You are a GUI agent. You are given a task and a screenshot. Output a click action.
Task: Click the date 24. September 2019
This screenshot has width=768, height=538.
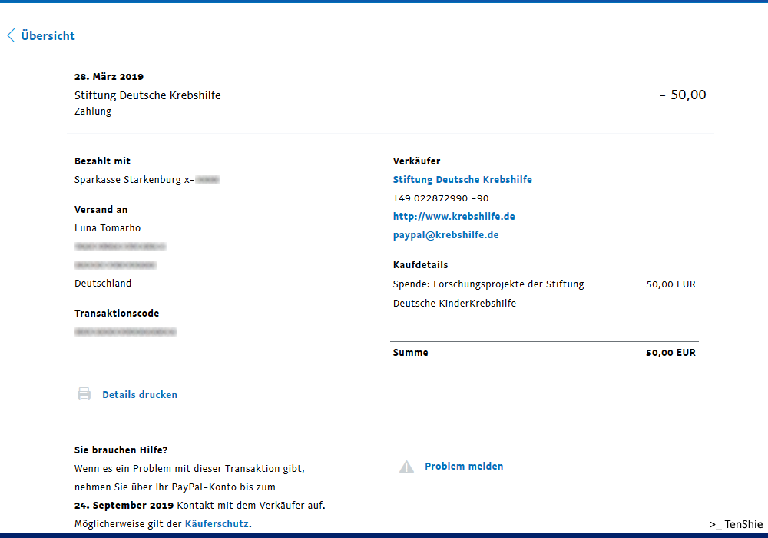[124, 505]
